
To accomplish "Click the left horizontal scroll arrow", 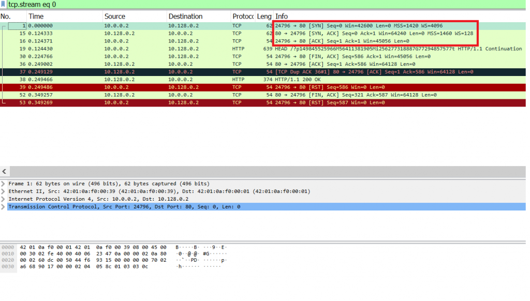I will (x=4, y=171).
